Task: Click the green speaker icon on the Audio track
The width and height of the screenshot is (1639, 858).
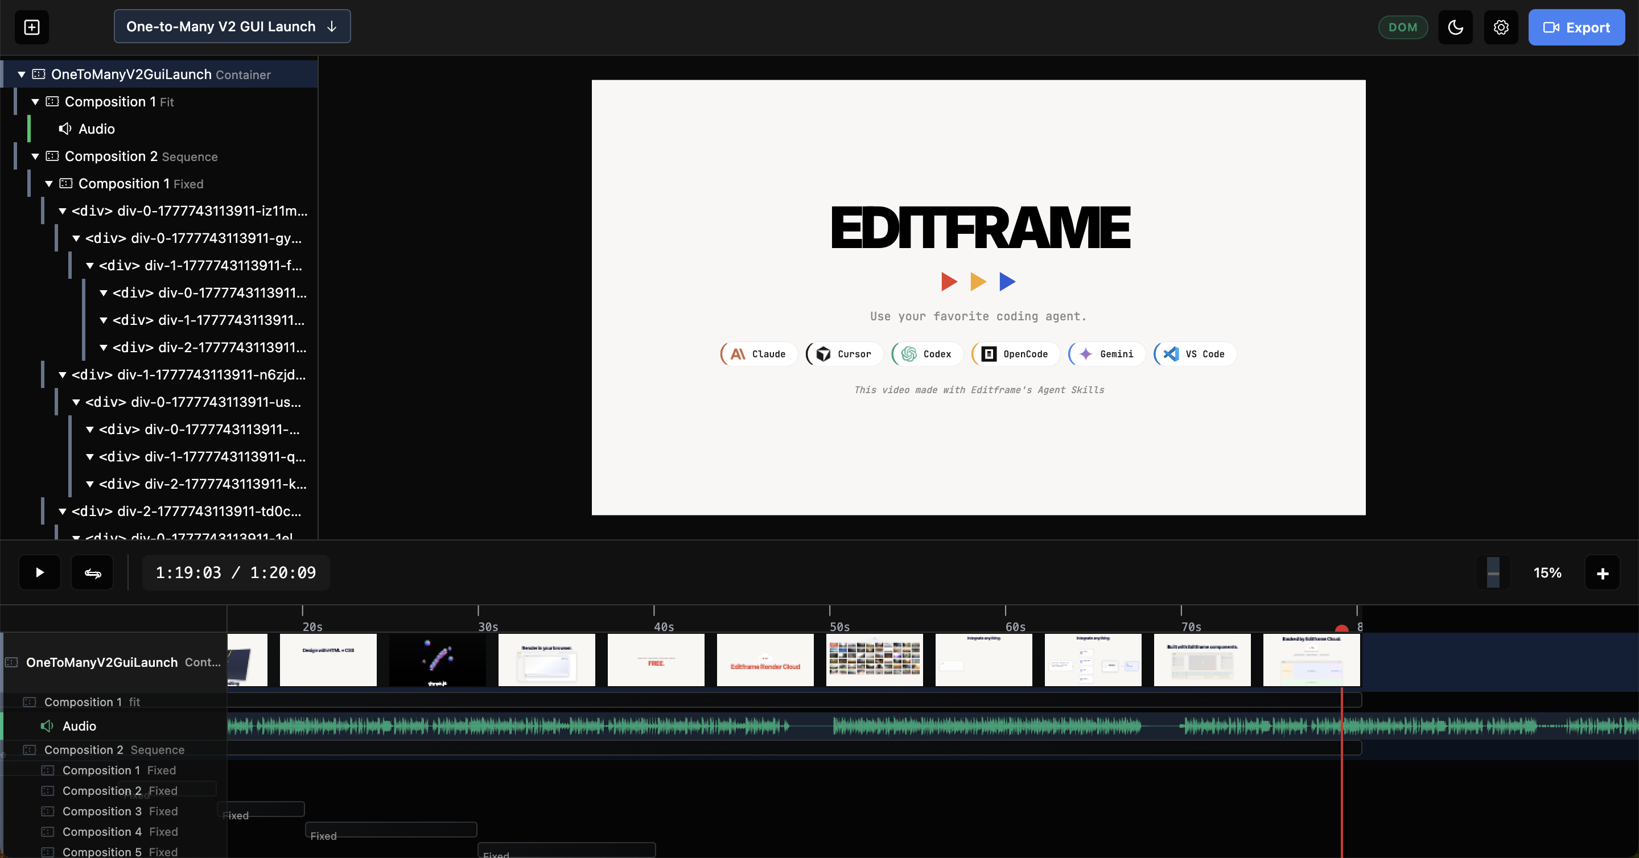Action: point(47,725)
